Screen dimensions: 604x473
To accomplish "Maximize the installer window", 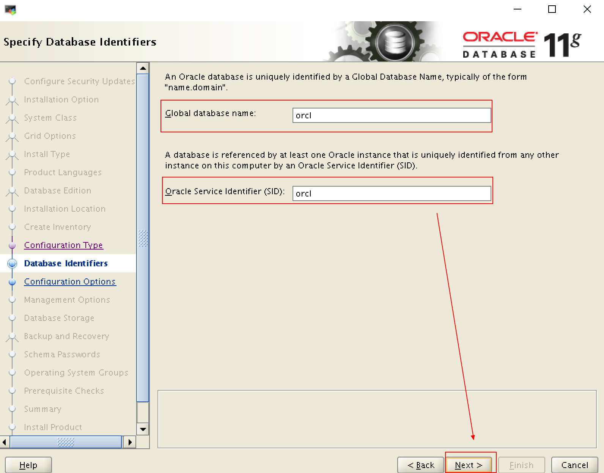I will pos(552,9).
